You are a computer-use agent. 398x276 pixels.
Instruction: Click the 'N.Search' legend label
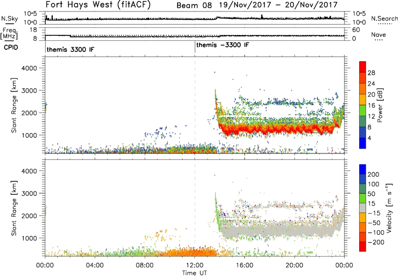tap(384, 18)
